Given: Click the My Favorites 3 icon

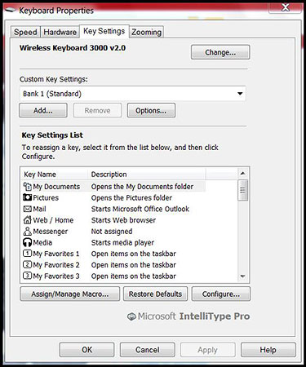Looking at the screenshot, I should [27, 276].
